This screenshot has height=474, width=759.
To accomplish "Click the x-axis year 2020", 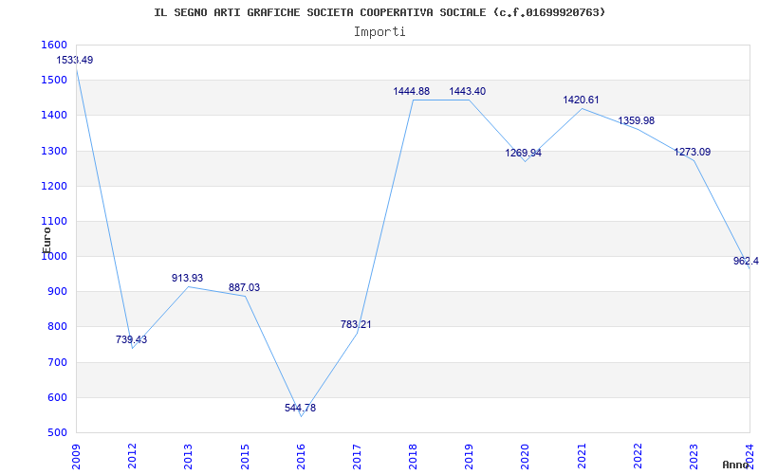I will tap(526, 456).
